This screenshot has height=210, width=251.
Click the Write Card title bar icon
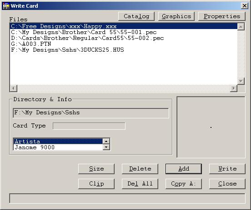tap(6, 6)
